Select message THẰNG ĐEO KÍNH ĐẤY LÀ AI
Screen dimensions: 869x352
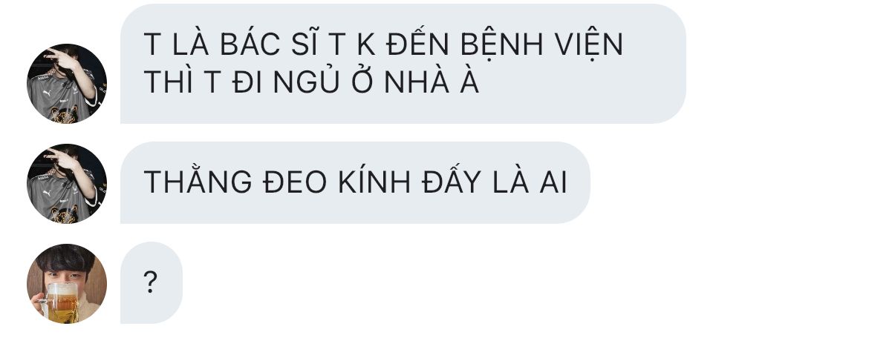[x=355, y=182]
